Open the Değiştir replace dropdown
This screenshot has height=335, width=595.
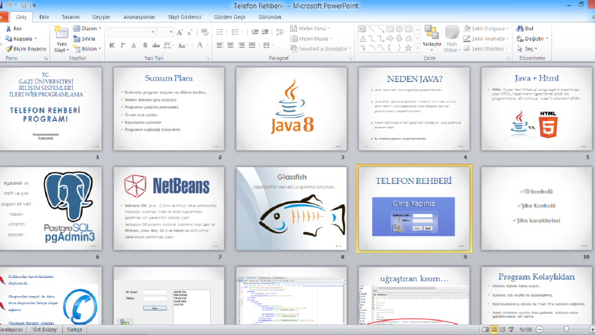click(x=533, y=39)
